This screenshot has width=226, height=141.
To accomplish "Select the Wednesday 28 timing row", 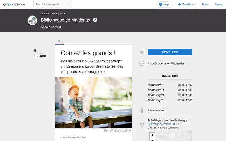I will (169, 100).
